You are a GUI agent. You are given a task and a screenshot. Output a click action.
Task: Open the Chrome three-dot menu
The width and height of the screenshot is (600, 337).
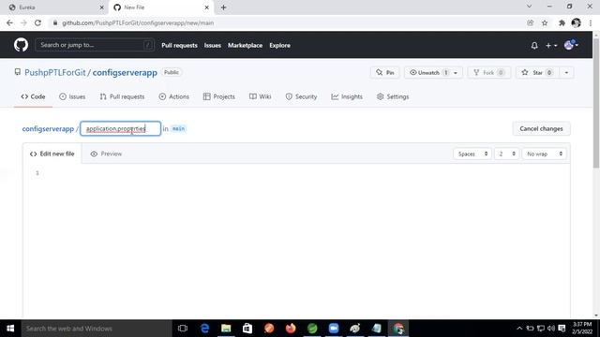pyautogui.click(x=591, y=22)
